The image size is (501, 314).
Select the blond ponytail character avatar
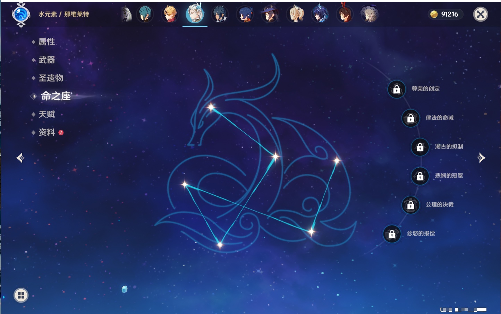295,14
